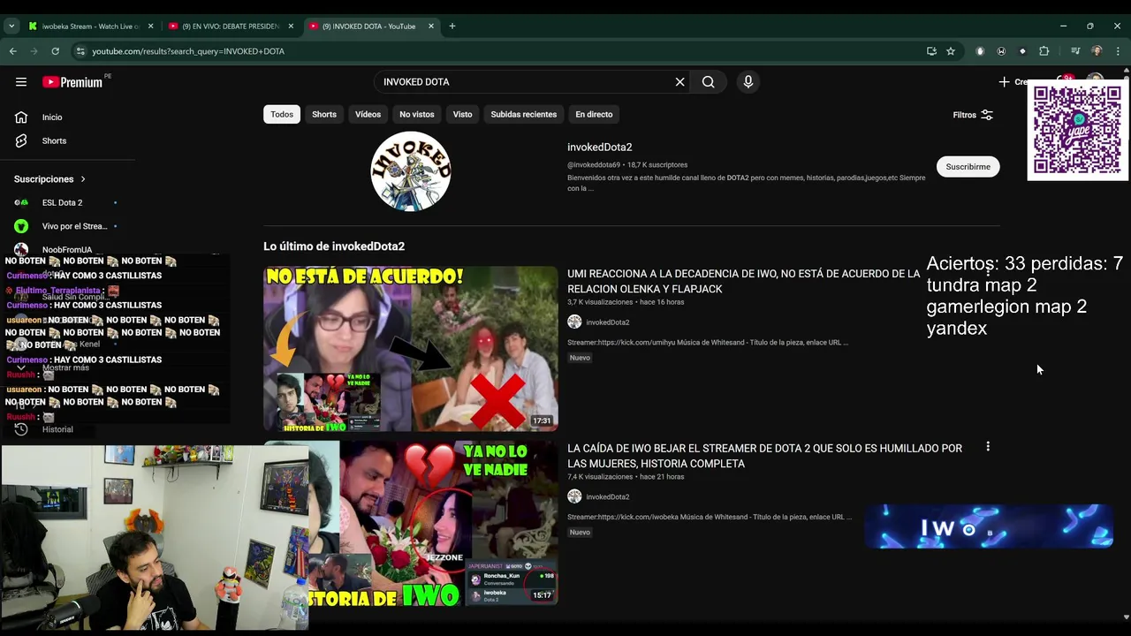Select the Subidas recientes chip
Image resolution: width=1131 pixels, height=636 pixels.
tap(524, 114)
